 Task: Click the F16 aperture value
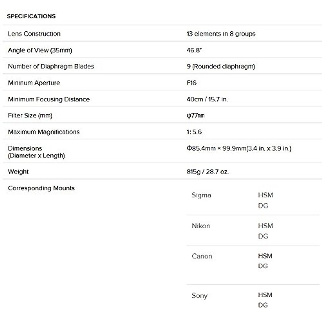pyautogui.click(x=191, y=83)
